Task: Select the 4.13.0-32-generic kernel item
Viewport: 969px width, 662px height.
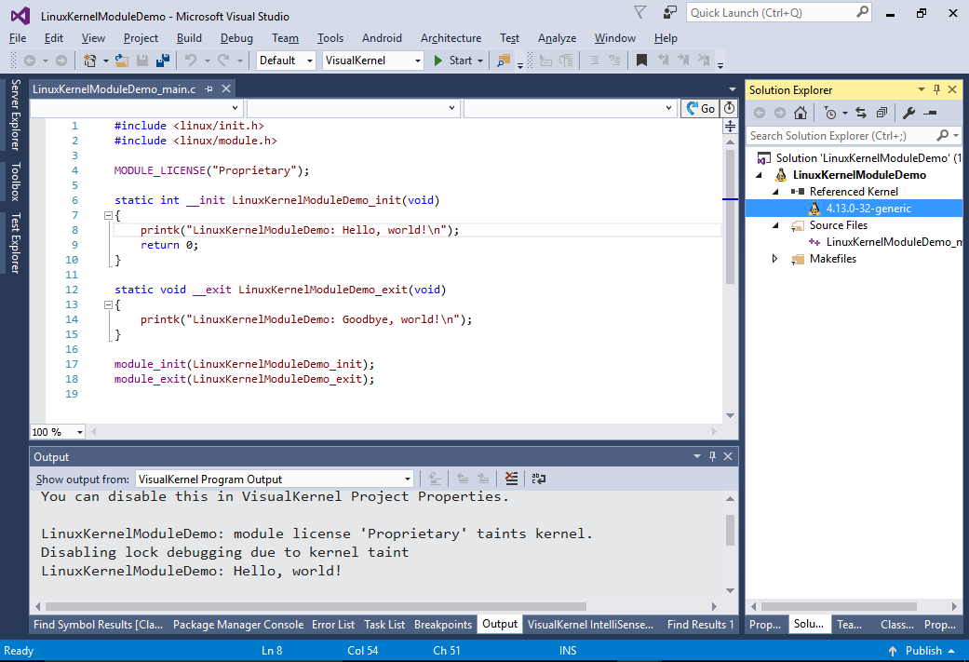Action: [868, 209]
